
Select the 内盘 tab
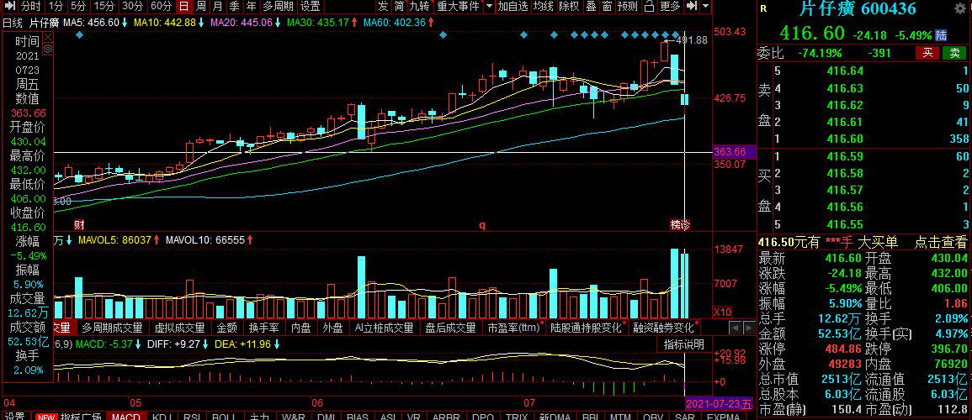pos(300,328)
